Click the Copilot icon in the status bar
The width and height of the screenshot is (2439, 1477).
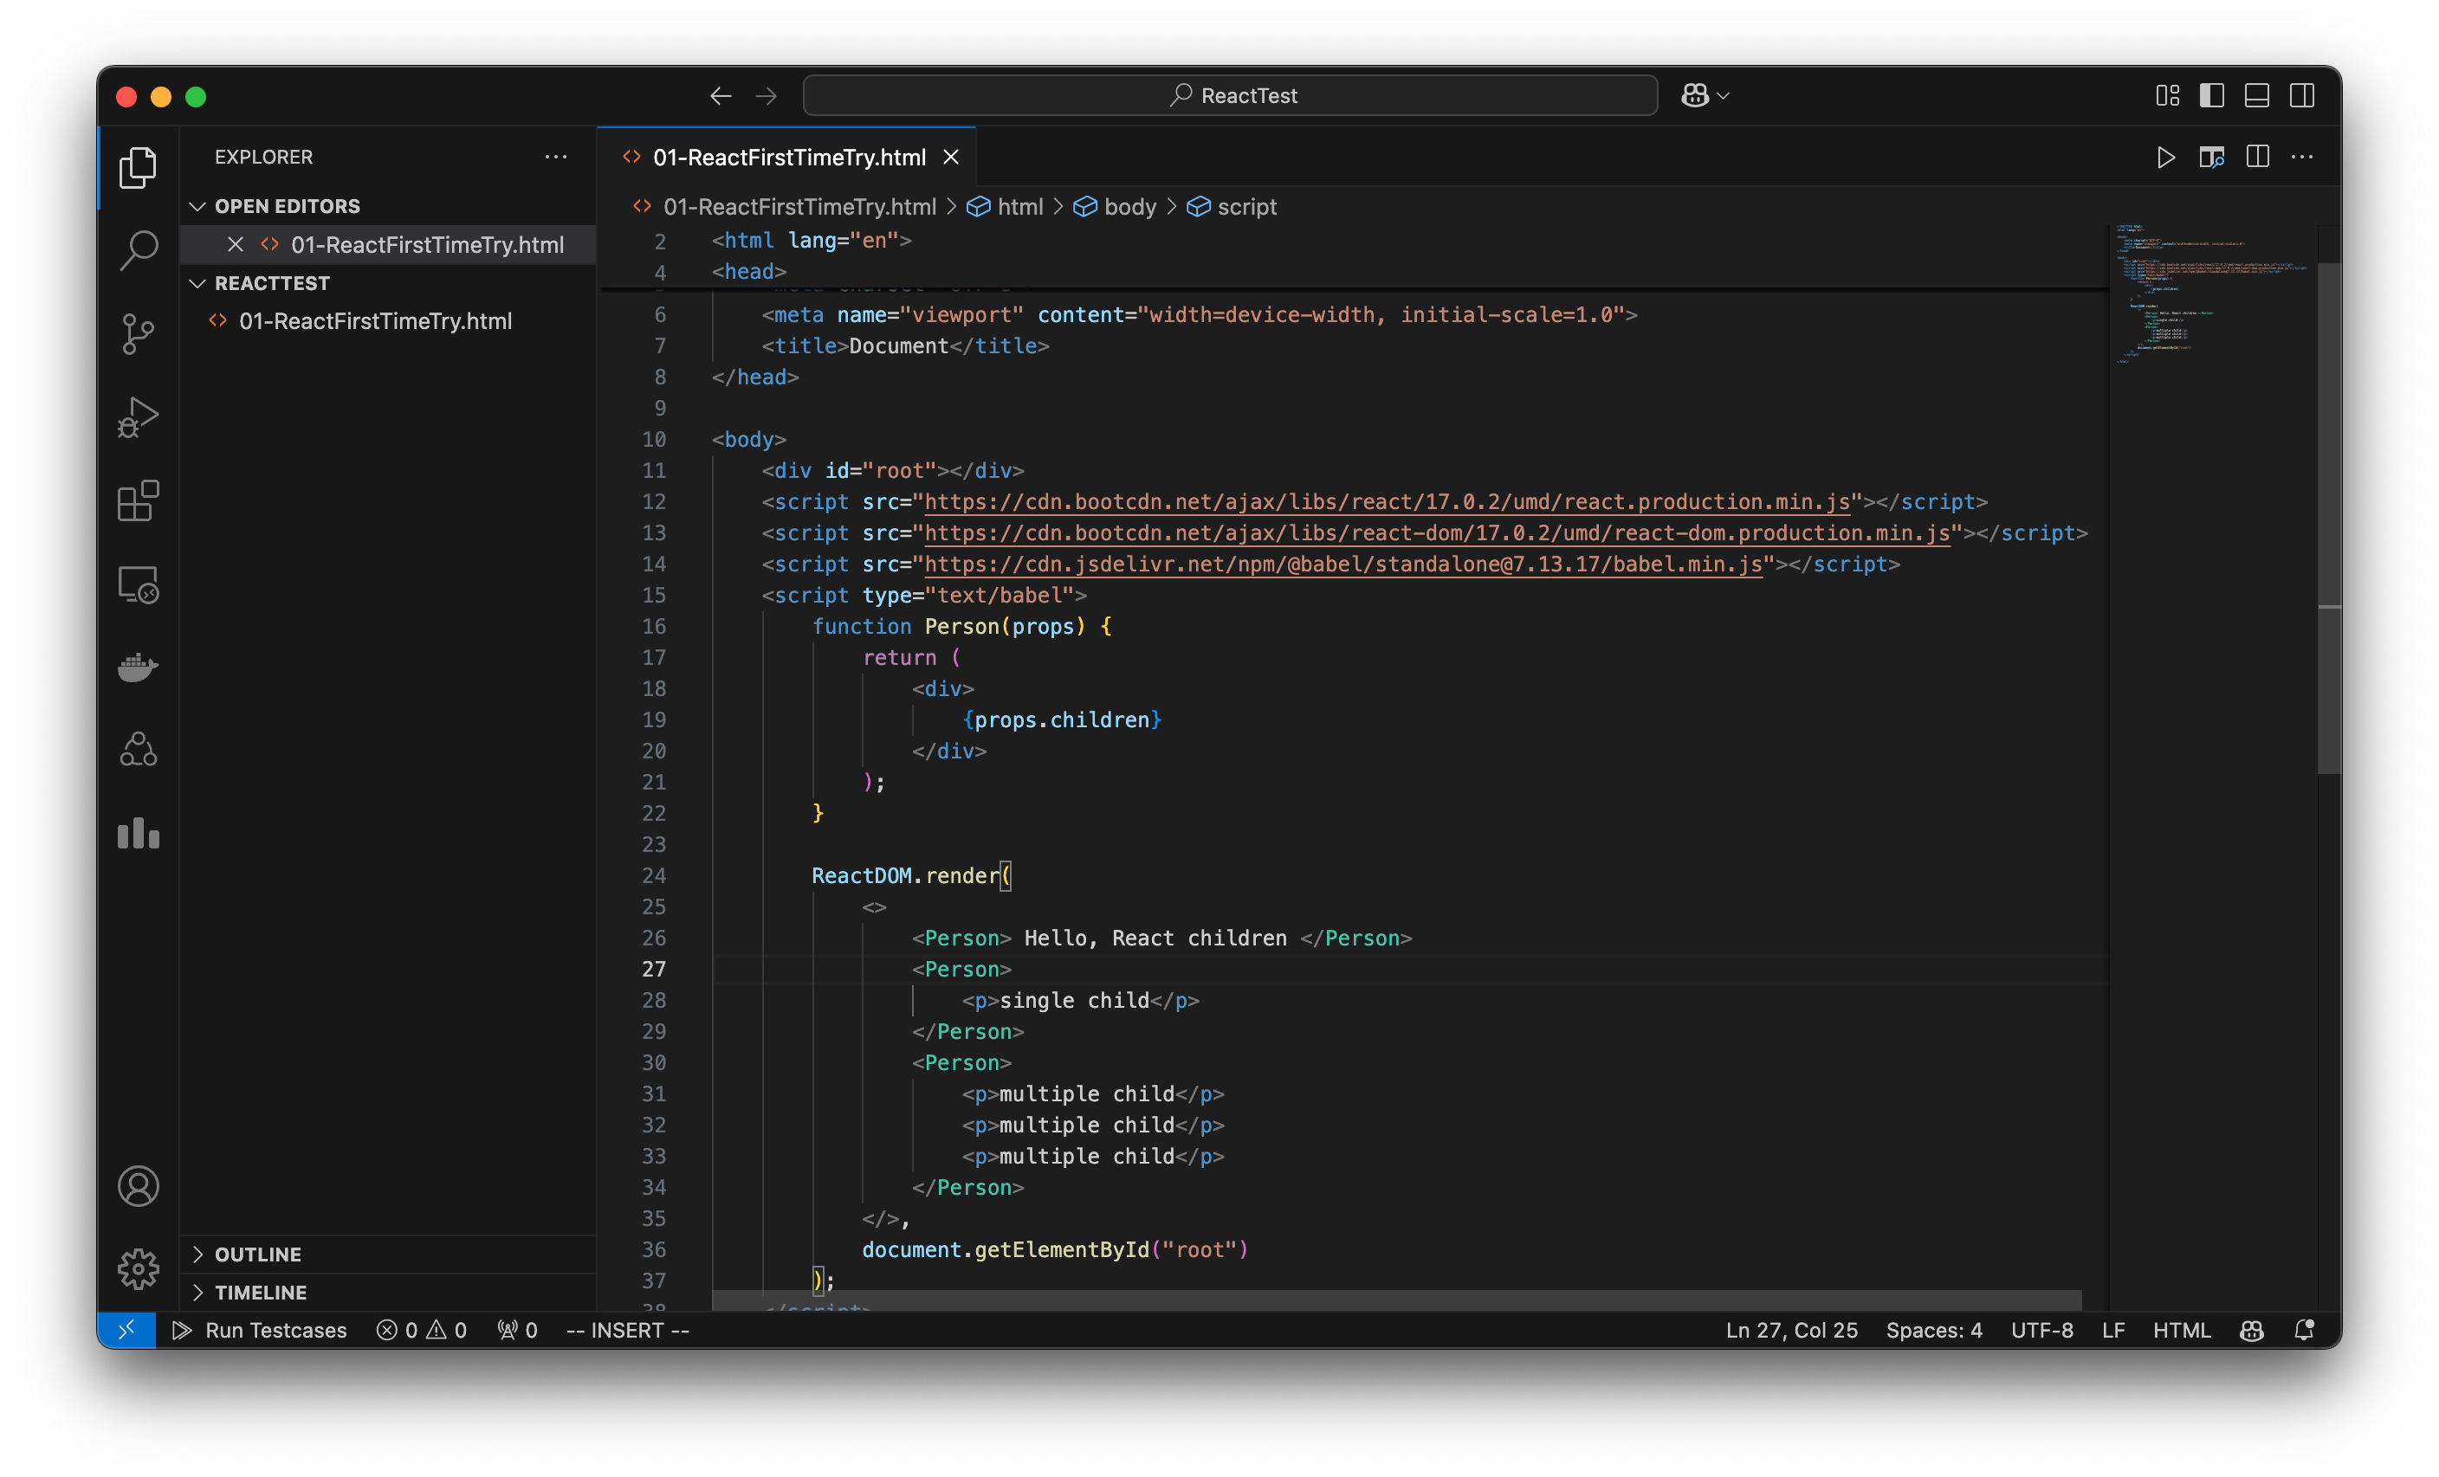pyautogui.click(x=2251, y=1331)
